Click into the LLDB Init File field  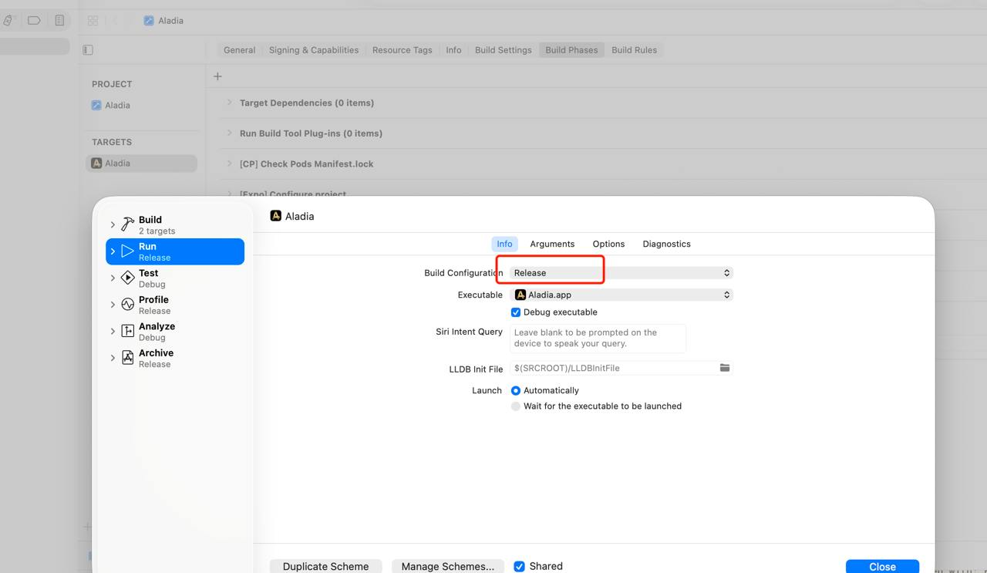point(615,368)
